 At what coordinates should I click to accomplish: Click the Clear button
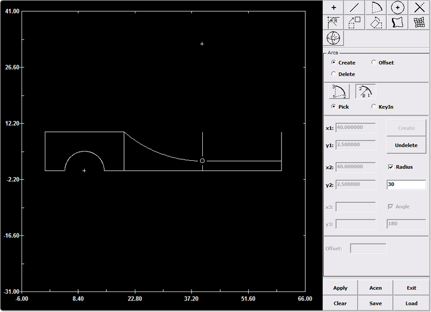click(x=340, y=303)
